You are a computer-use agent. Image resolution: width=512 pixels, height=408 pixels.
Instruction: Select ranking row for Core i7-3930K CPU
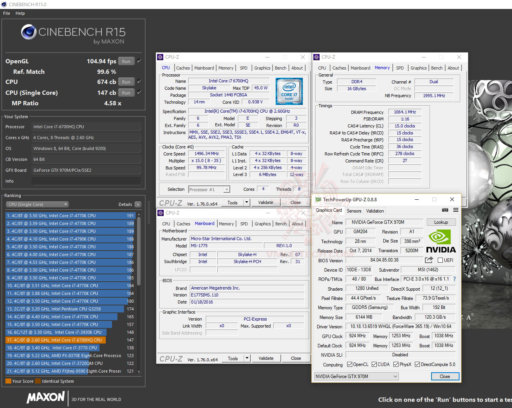pos(70,332)
